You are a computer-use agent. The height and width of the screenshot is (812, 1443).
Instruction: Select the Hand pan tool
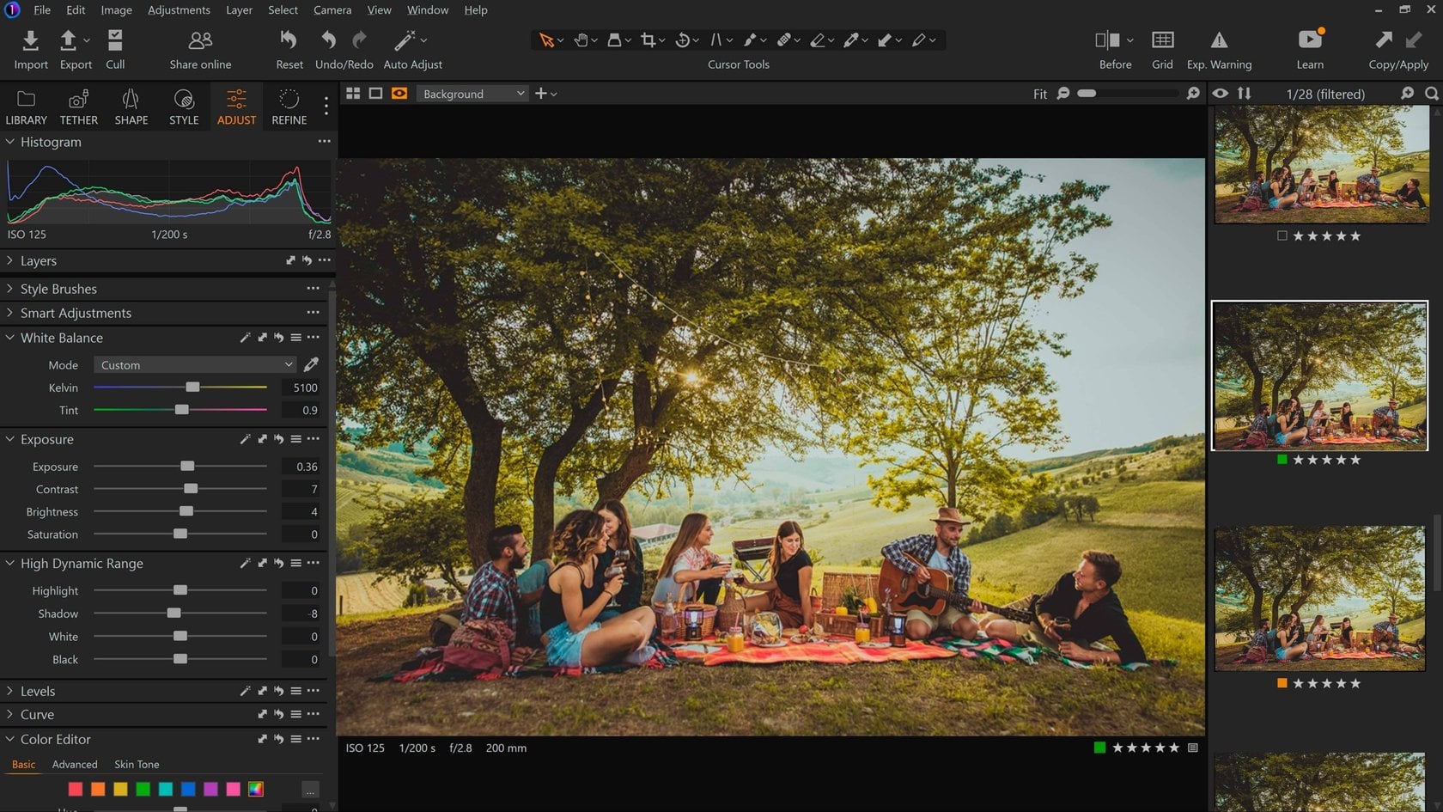click(580, 40)
